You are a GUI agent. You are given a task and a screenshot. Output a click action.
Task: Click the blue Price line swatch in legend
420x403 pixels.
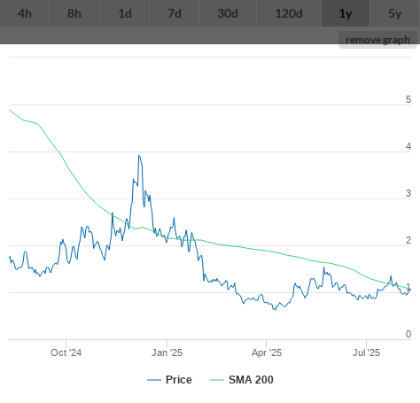(154, 380)
